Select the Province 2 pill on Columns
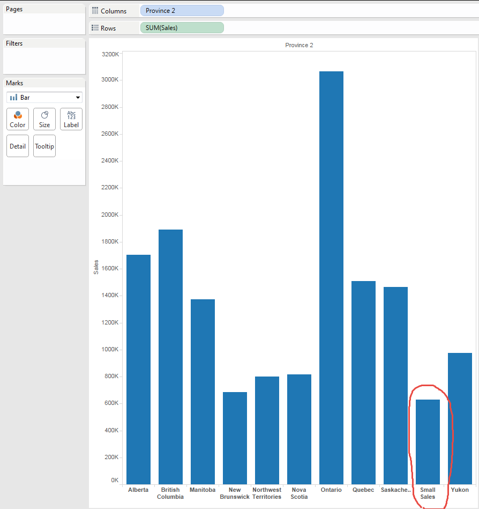 [x=182, y=11]
